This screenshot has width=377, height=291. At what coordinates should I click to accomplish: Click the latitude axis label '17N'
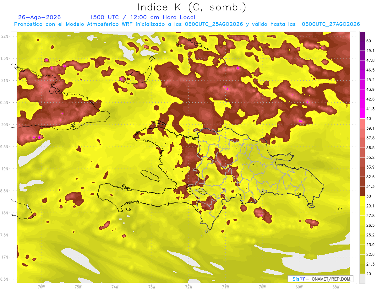(5, 257)
